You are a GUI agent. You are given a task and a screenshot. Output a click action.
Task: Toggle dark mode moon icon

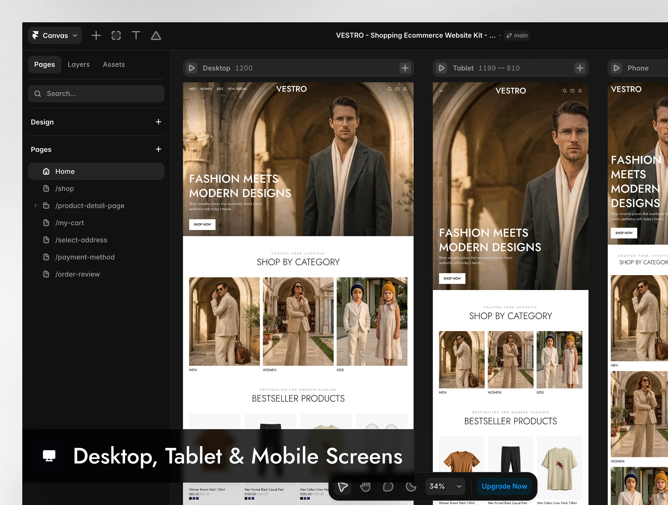(411, 486)
